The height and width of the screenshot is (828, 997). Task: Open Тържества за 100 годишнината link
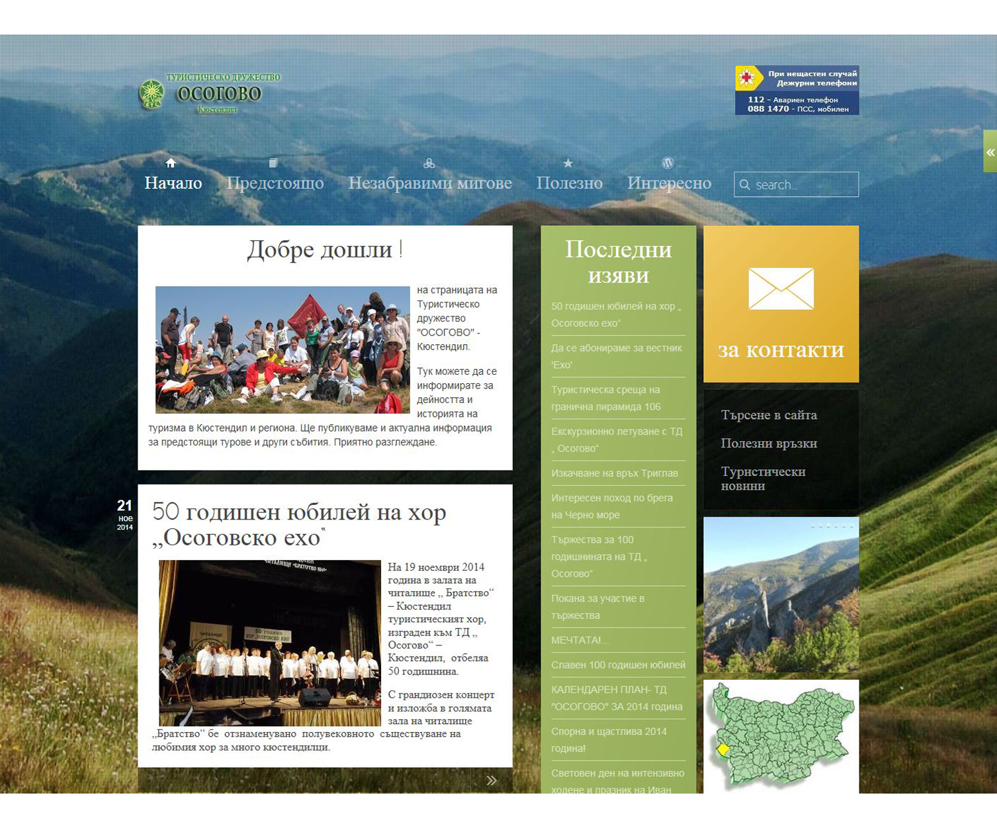point(599,557)
